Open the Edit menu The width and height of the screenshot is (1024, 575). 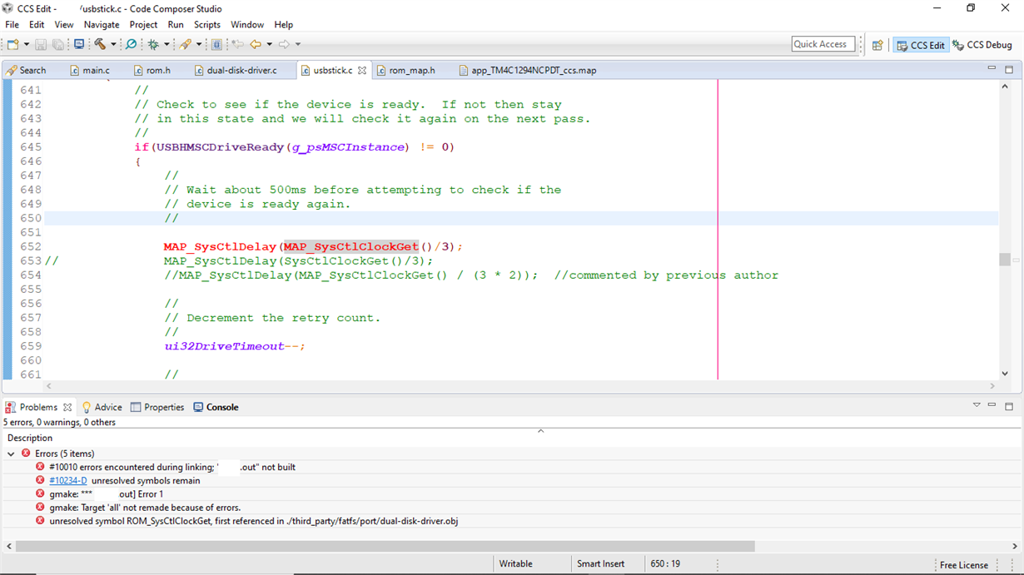37,25
